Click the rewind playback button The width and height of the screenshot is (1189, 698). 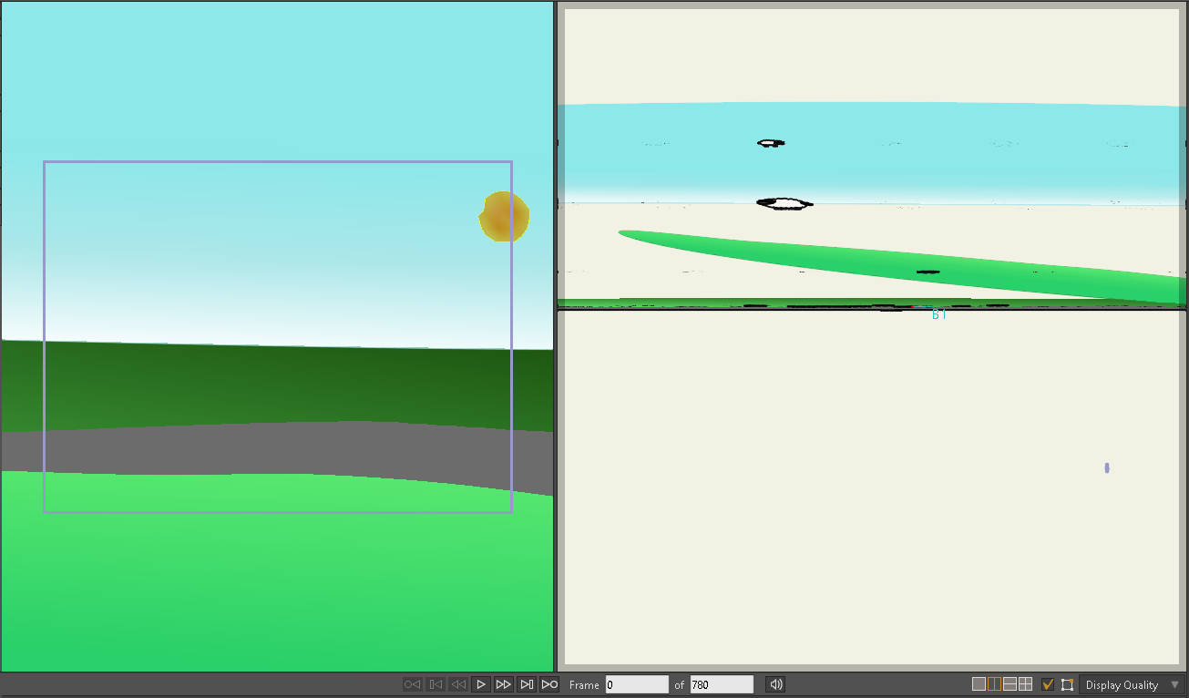458,684
